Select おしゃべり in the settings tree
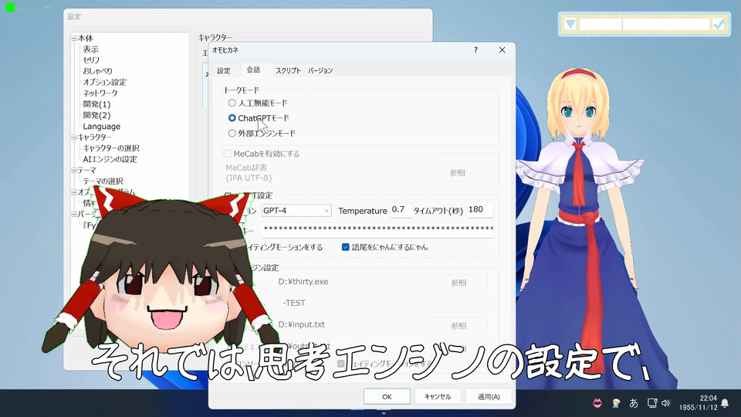 98,71
